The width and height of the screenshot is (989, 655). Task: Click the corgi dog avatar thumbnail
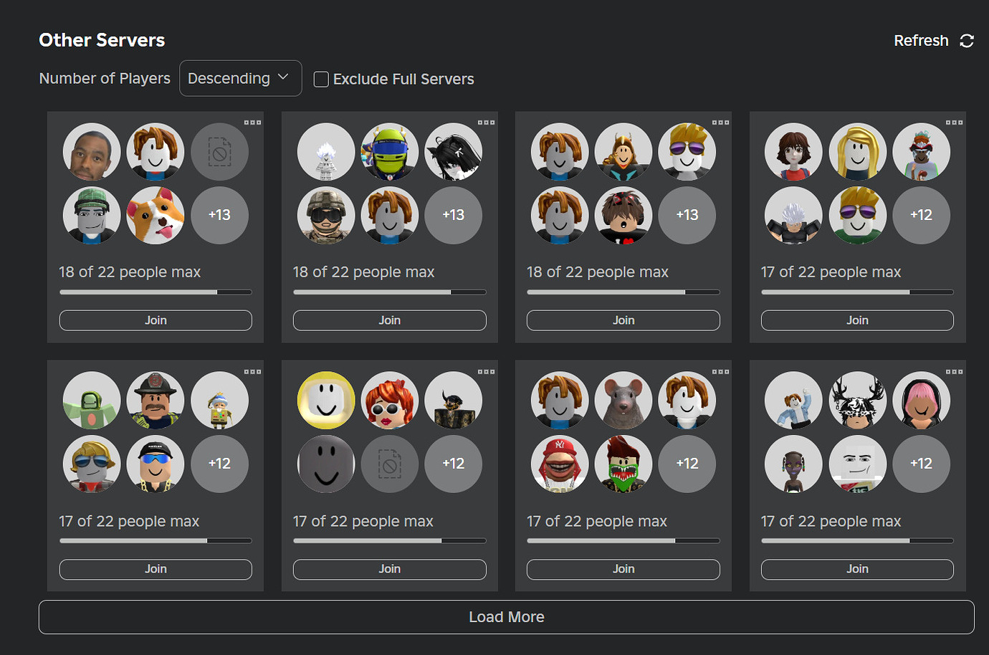tap(156, 215)
